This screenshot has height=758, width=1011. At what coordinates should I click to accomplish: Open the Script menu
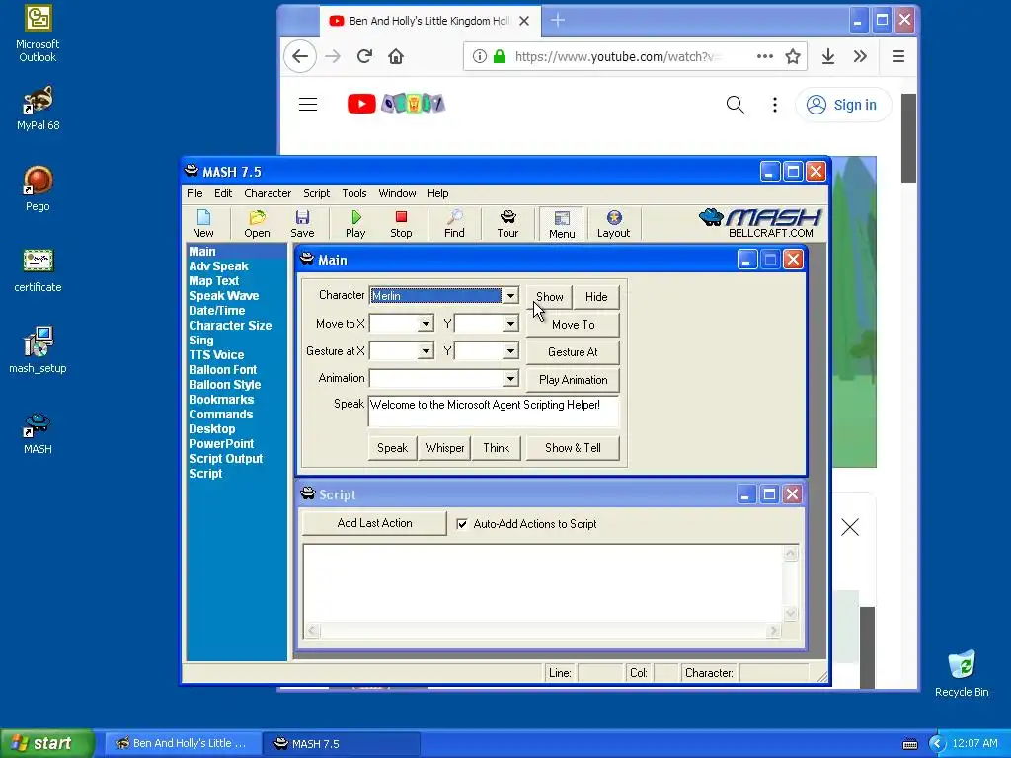(317, 193)
